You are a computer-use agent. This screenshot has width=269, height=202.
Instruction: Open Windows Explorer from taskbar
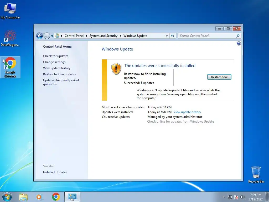[x=23, y=197]
